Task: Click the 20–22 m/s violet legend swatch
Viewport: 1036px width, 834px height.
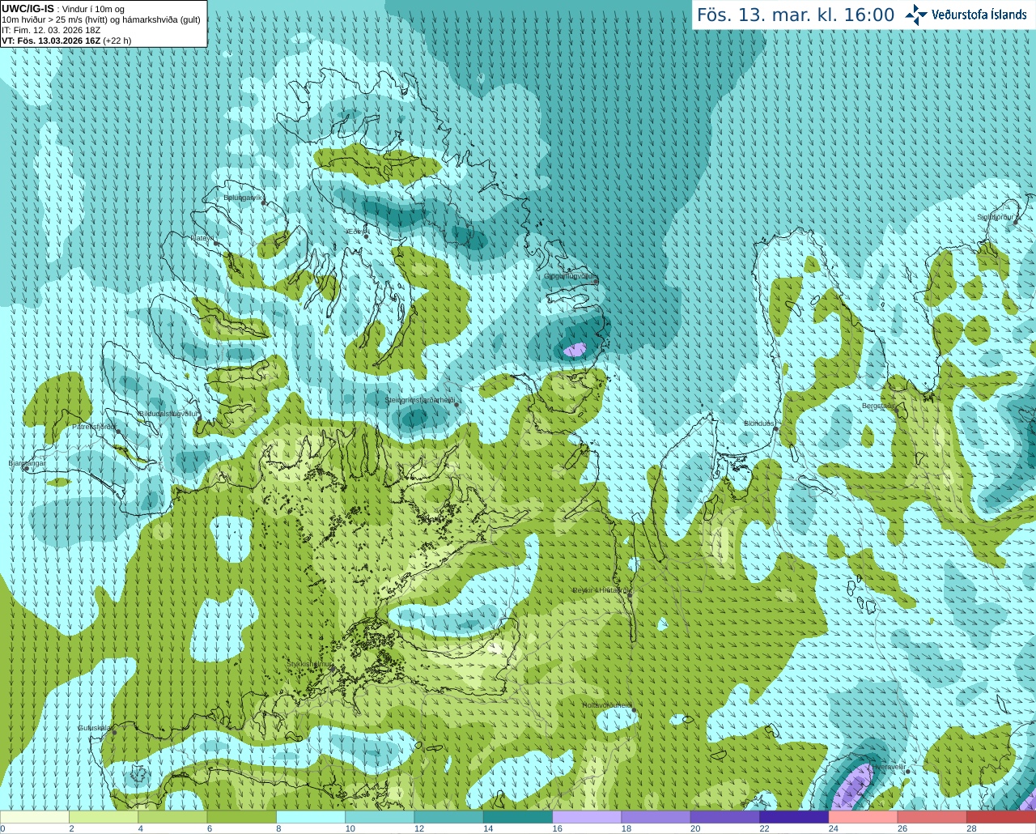Action: pyautogui.click(x=725, y=817)
